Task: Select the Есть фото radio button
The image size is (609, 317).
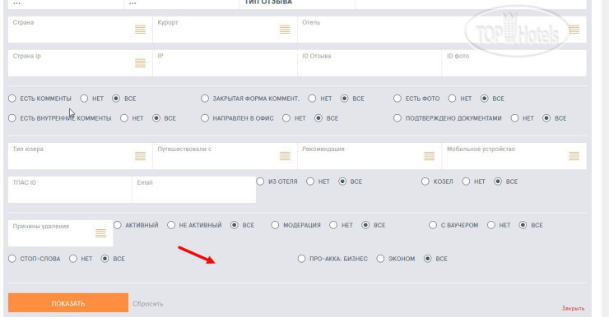Action: [397, 99]
